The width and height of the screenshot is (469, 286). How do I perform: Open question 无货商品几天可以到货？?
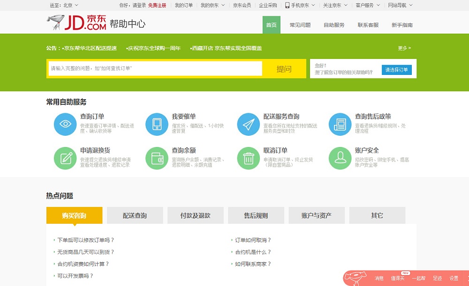coord(85,252)
